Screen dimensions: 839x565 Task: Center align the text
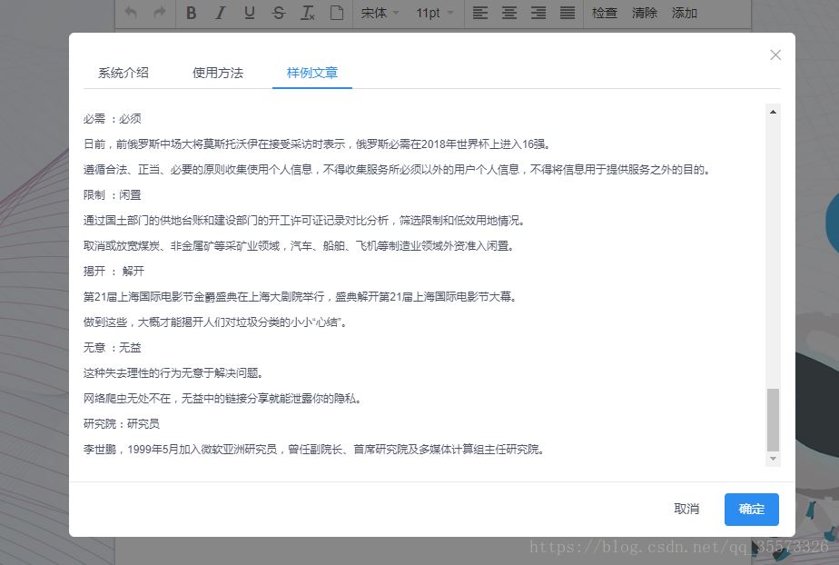(x=509, y=13)
